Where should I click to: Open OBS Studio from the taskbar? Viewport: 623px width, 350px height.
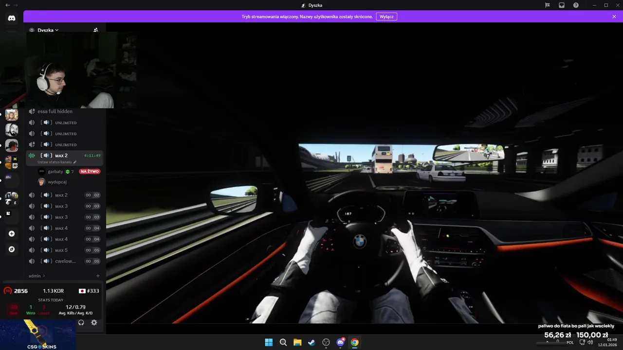[x=326, y=342]
